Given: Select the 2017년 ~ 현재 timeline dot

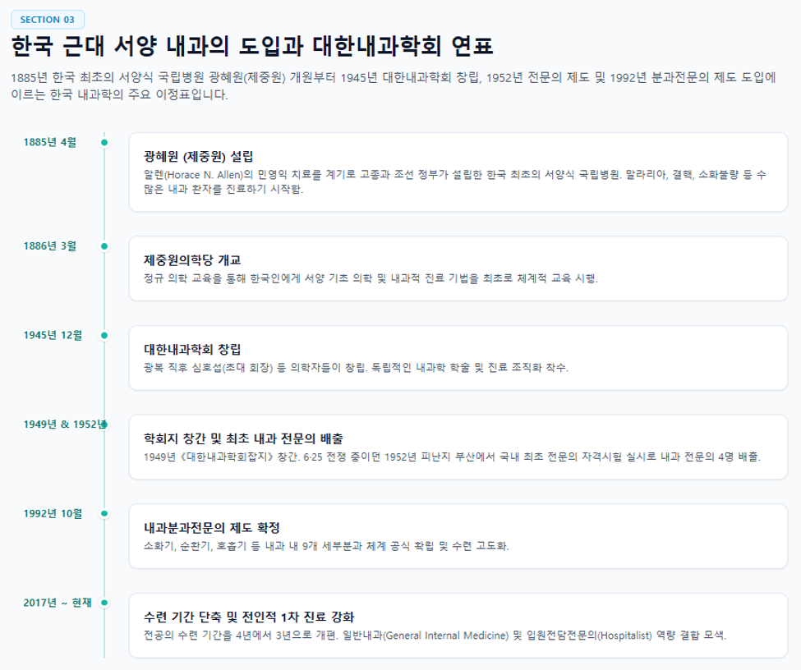Looking at the screenshot, I should coord(104,603).
